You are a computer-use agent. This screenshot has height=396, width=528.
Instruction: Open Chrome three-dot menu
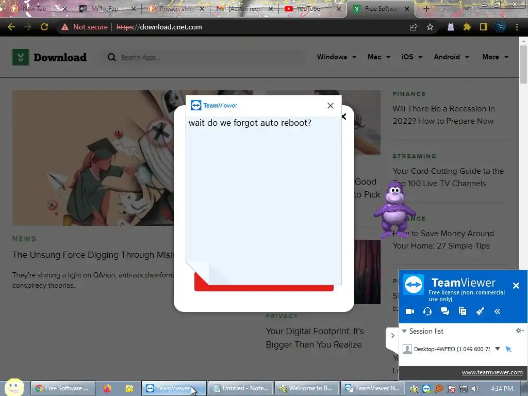coord(517,27)
